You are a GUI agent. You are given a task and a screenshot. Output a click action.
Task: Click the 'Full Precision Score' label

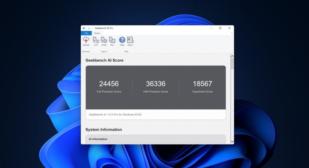[109, 91]
